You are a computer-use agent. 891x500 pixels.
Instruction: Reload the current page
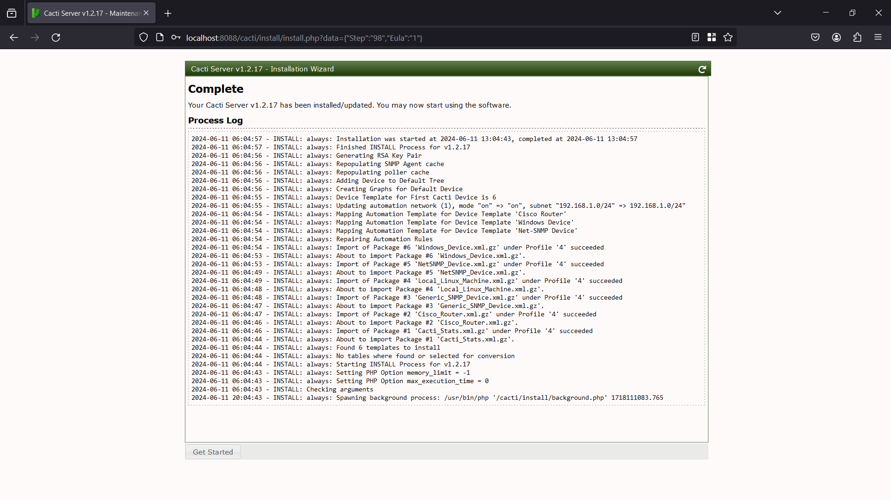(x=56, y=38)
